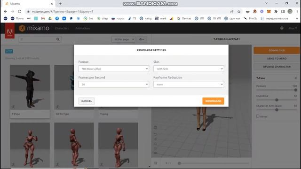
Task: Click the Download button in the right panel
Action: 277,50
